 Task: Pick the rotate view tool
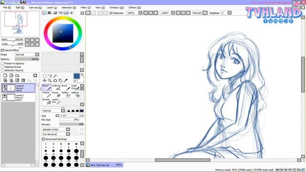tap(55, 80)
